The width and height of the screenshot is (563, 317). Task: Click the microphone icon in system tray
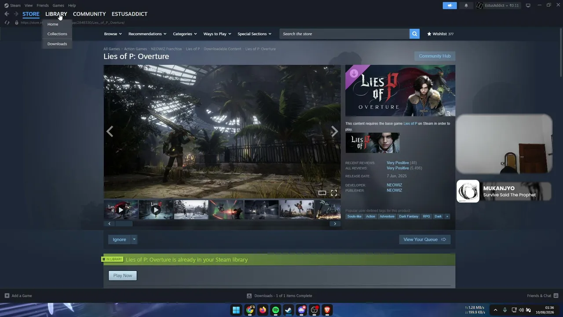505,310
